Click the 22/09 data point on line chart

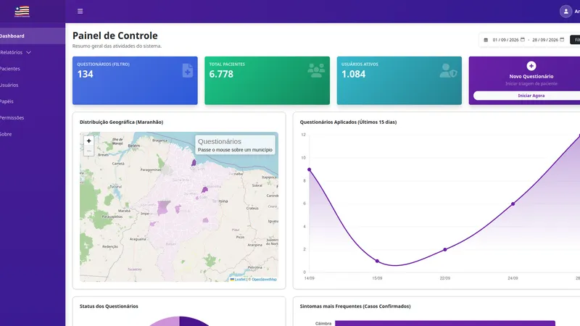[445, 249]
